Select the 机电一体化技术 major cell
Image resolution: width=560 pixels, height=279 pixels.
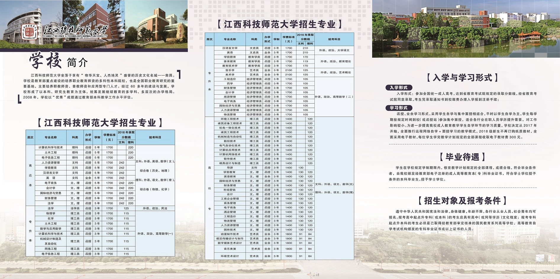pos(230,128)
